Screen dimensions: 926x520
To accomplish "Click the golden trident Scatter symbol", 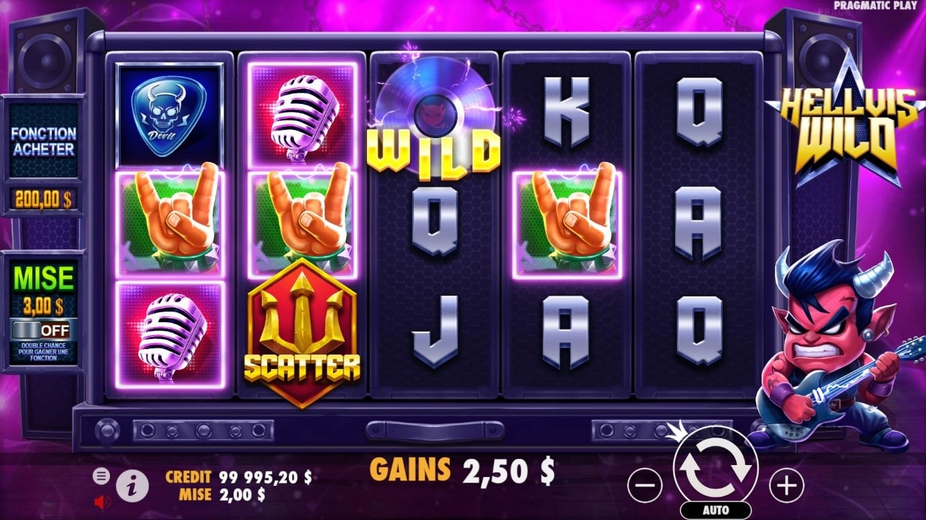I will pyautogui.click(x=302, y=333).
